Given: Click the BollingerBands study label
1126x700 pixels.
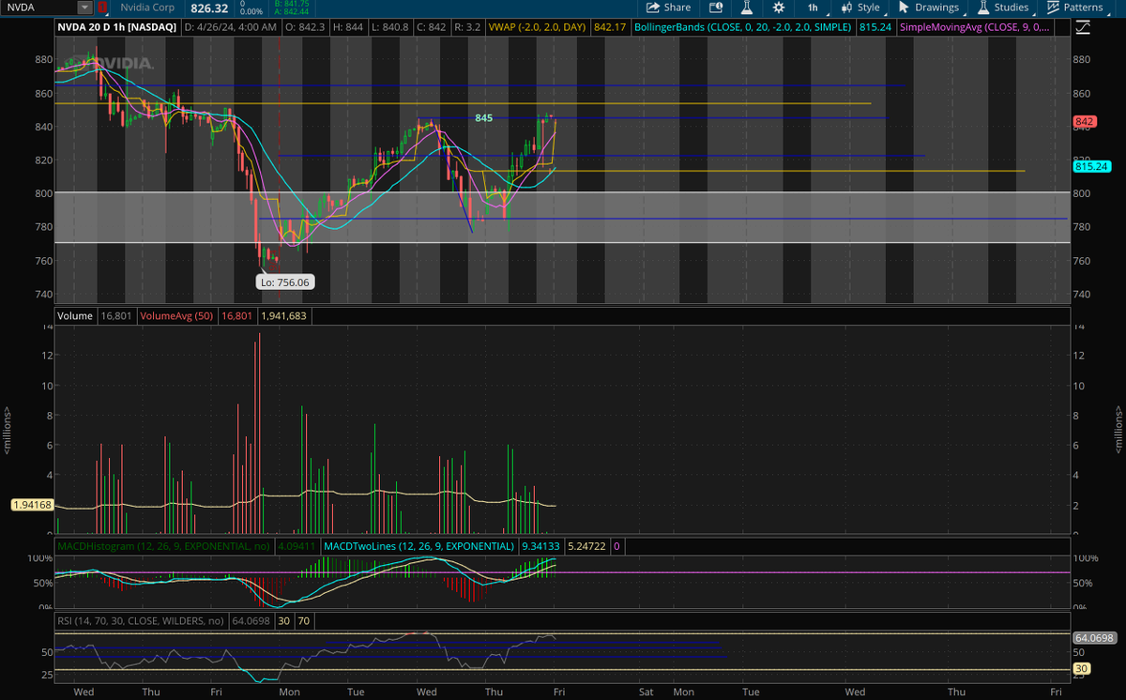Looking at the screenshot, I should (x=743, y=27).
